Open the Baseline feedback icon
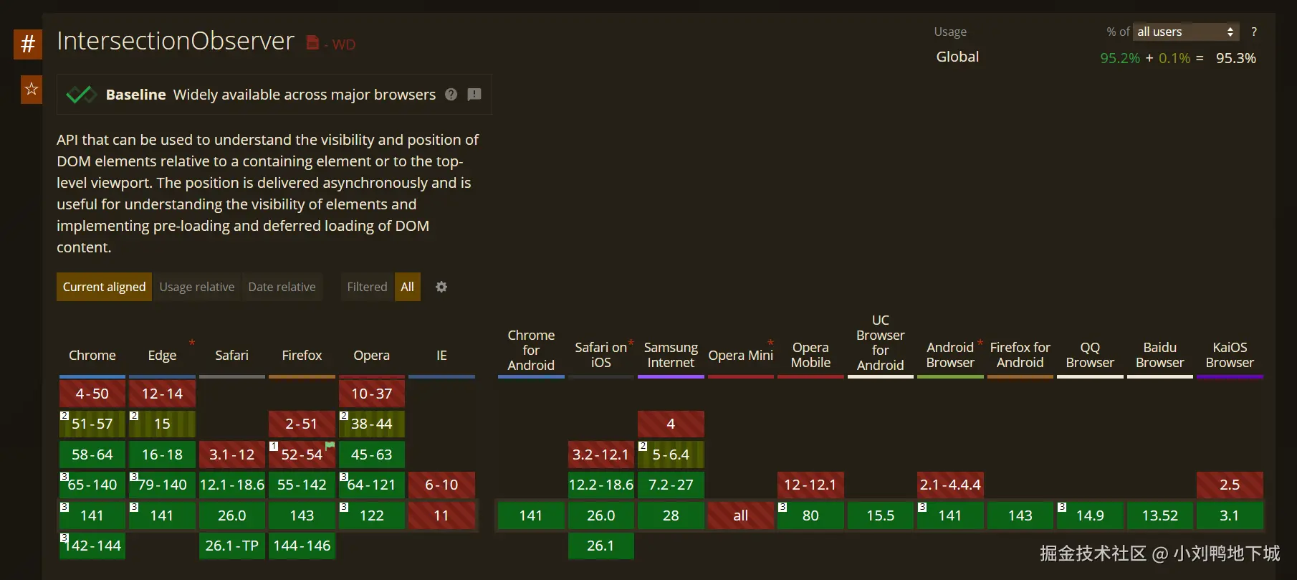 point(474,95)
